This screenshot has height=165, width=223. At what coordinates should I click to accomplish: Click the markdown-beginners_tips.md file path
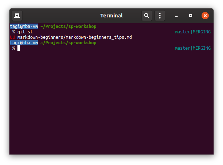coord(74,37)
